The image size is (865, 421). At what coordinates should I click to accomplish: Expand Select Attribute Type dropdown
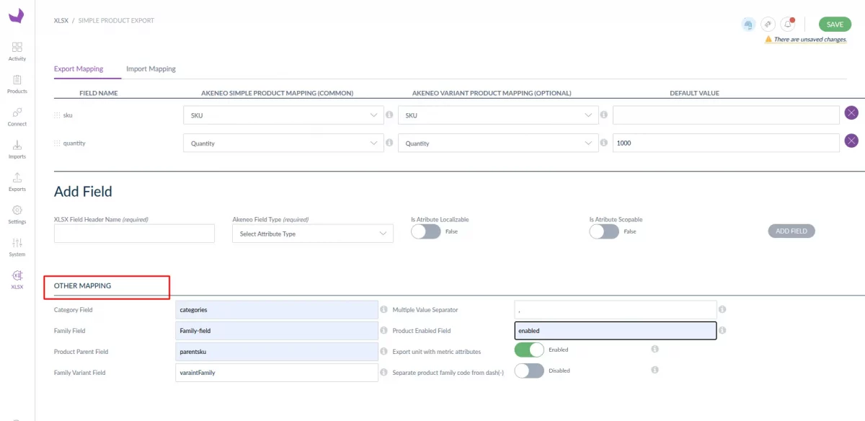(x=312, y=234)
